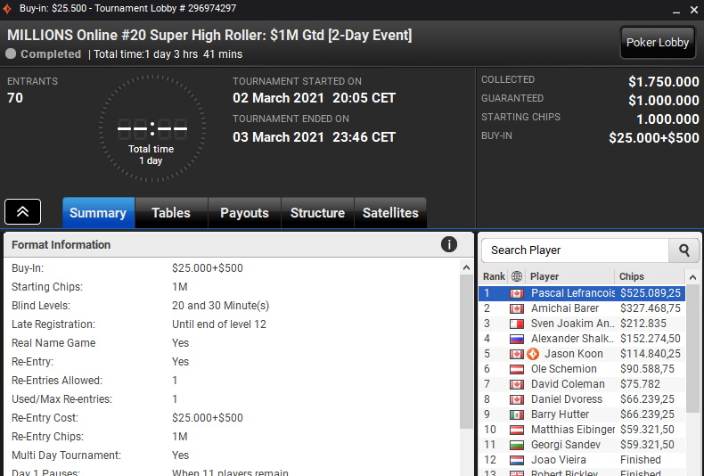Click the Format Information vertical scrollbar thumb
The width and height of the screenshot is (704, 476).
tap(466, 351)
